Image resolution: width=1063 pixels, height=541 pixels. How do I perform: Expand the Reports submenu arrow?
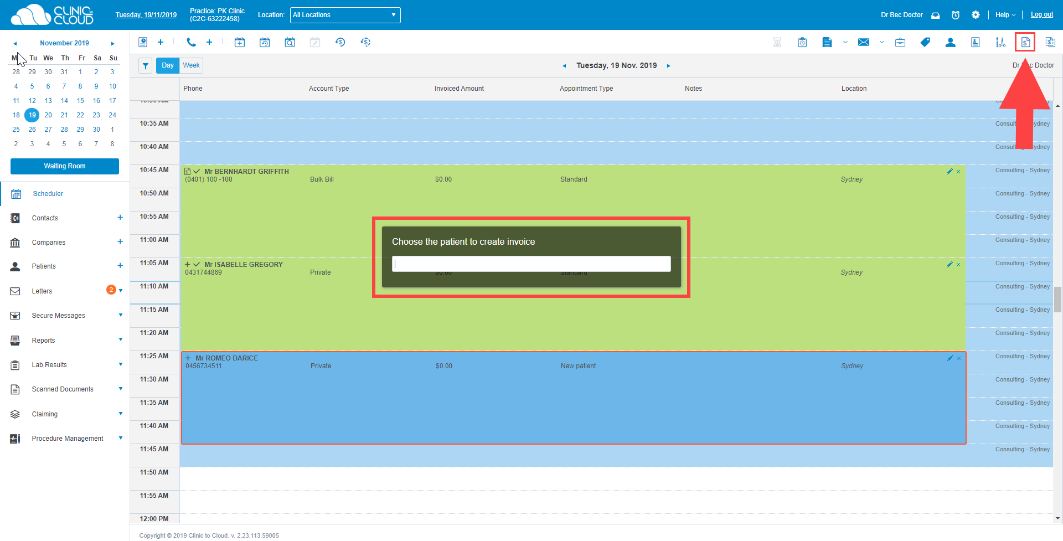(121, 339)
